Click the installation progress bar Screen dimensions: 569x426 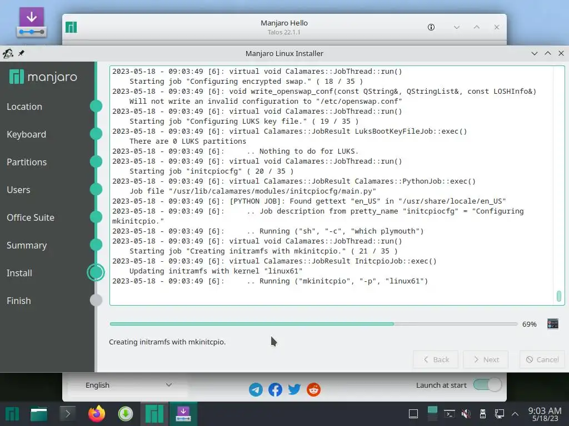tap(313, 324)
